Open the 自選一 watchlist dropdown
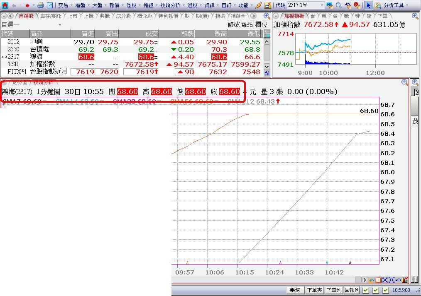This screenshot has height=296, width=421. [60, 25]
